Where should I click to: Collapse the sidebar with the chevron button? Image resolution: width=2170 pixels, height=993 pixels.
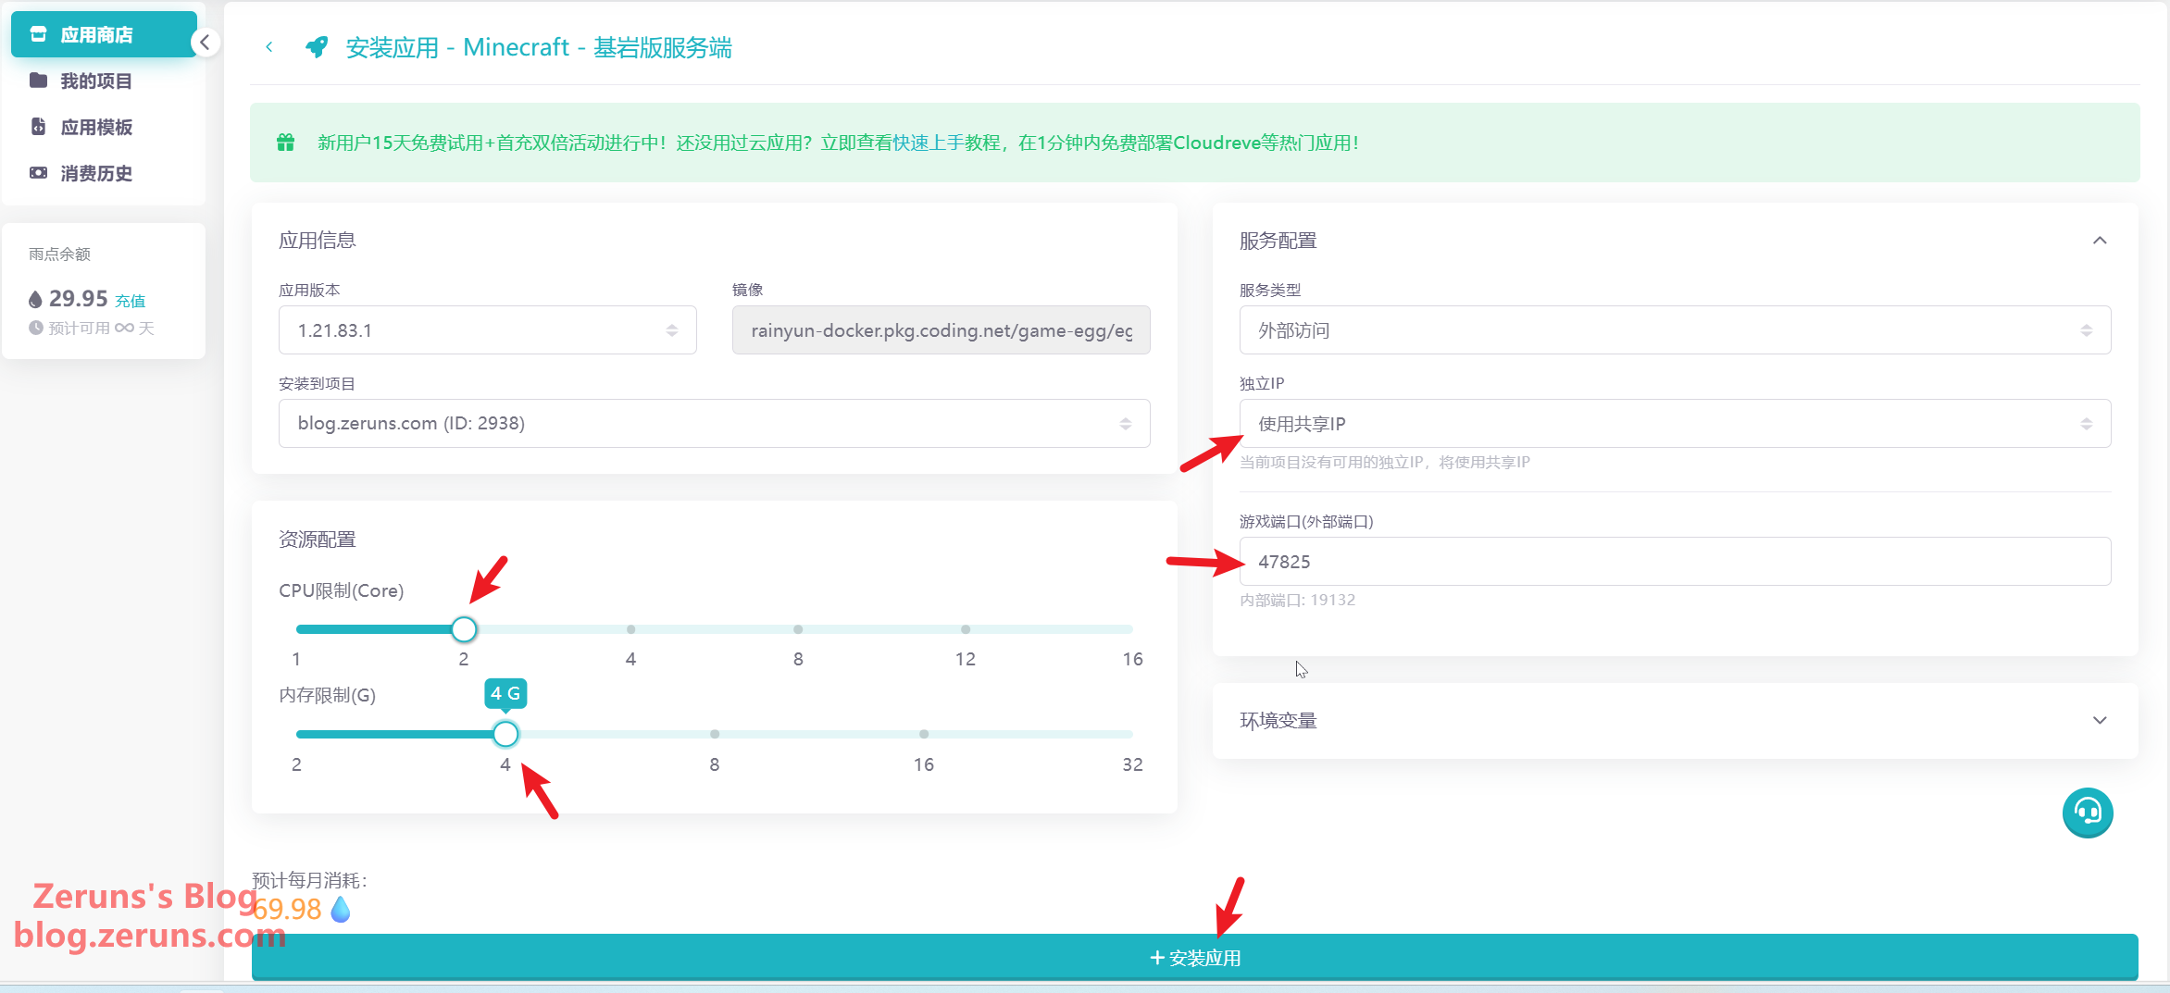click(205, 43)
